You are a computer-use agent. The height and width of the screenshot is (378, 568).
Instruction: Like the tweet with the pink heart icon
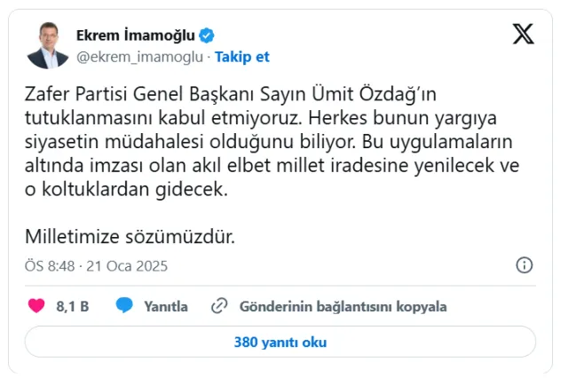click(x=36, y=306)
